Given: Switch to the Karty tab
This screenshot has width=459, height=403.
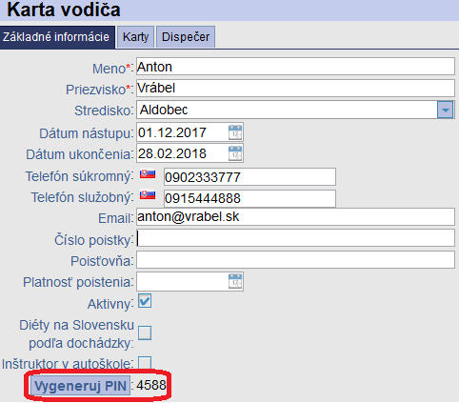Looking at the screenshot, I should [135, 37].
